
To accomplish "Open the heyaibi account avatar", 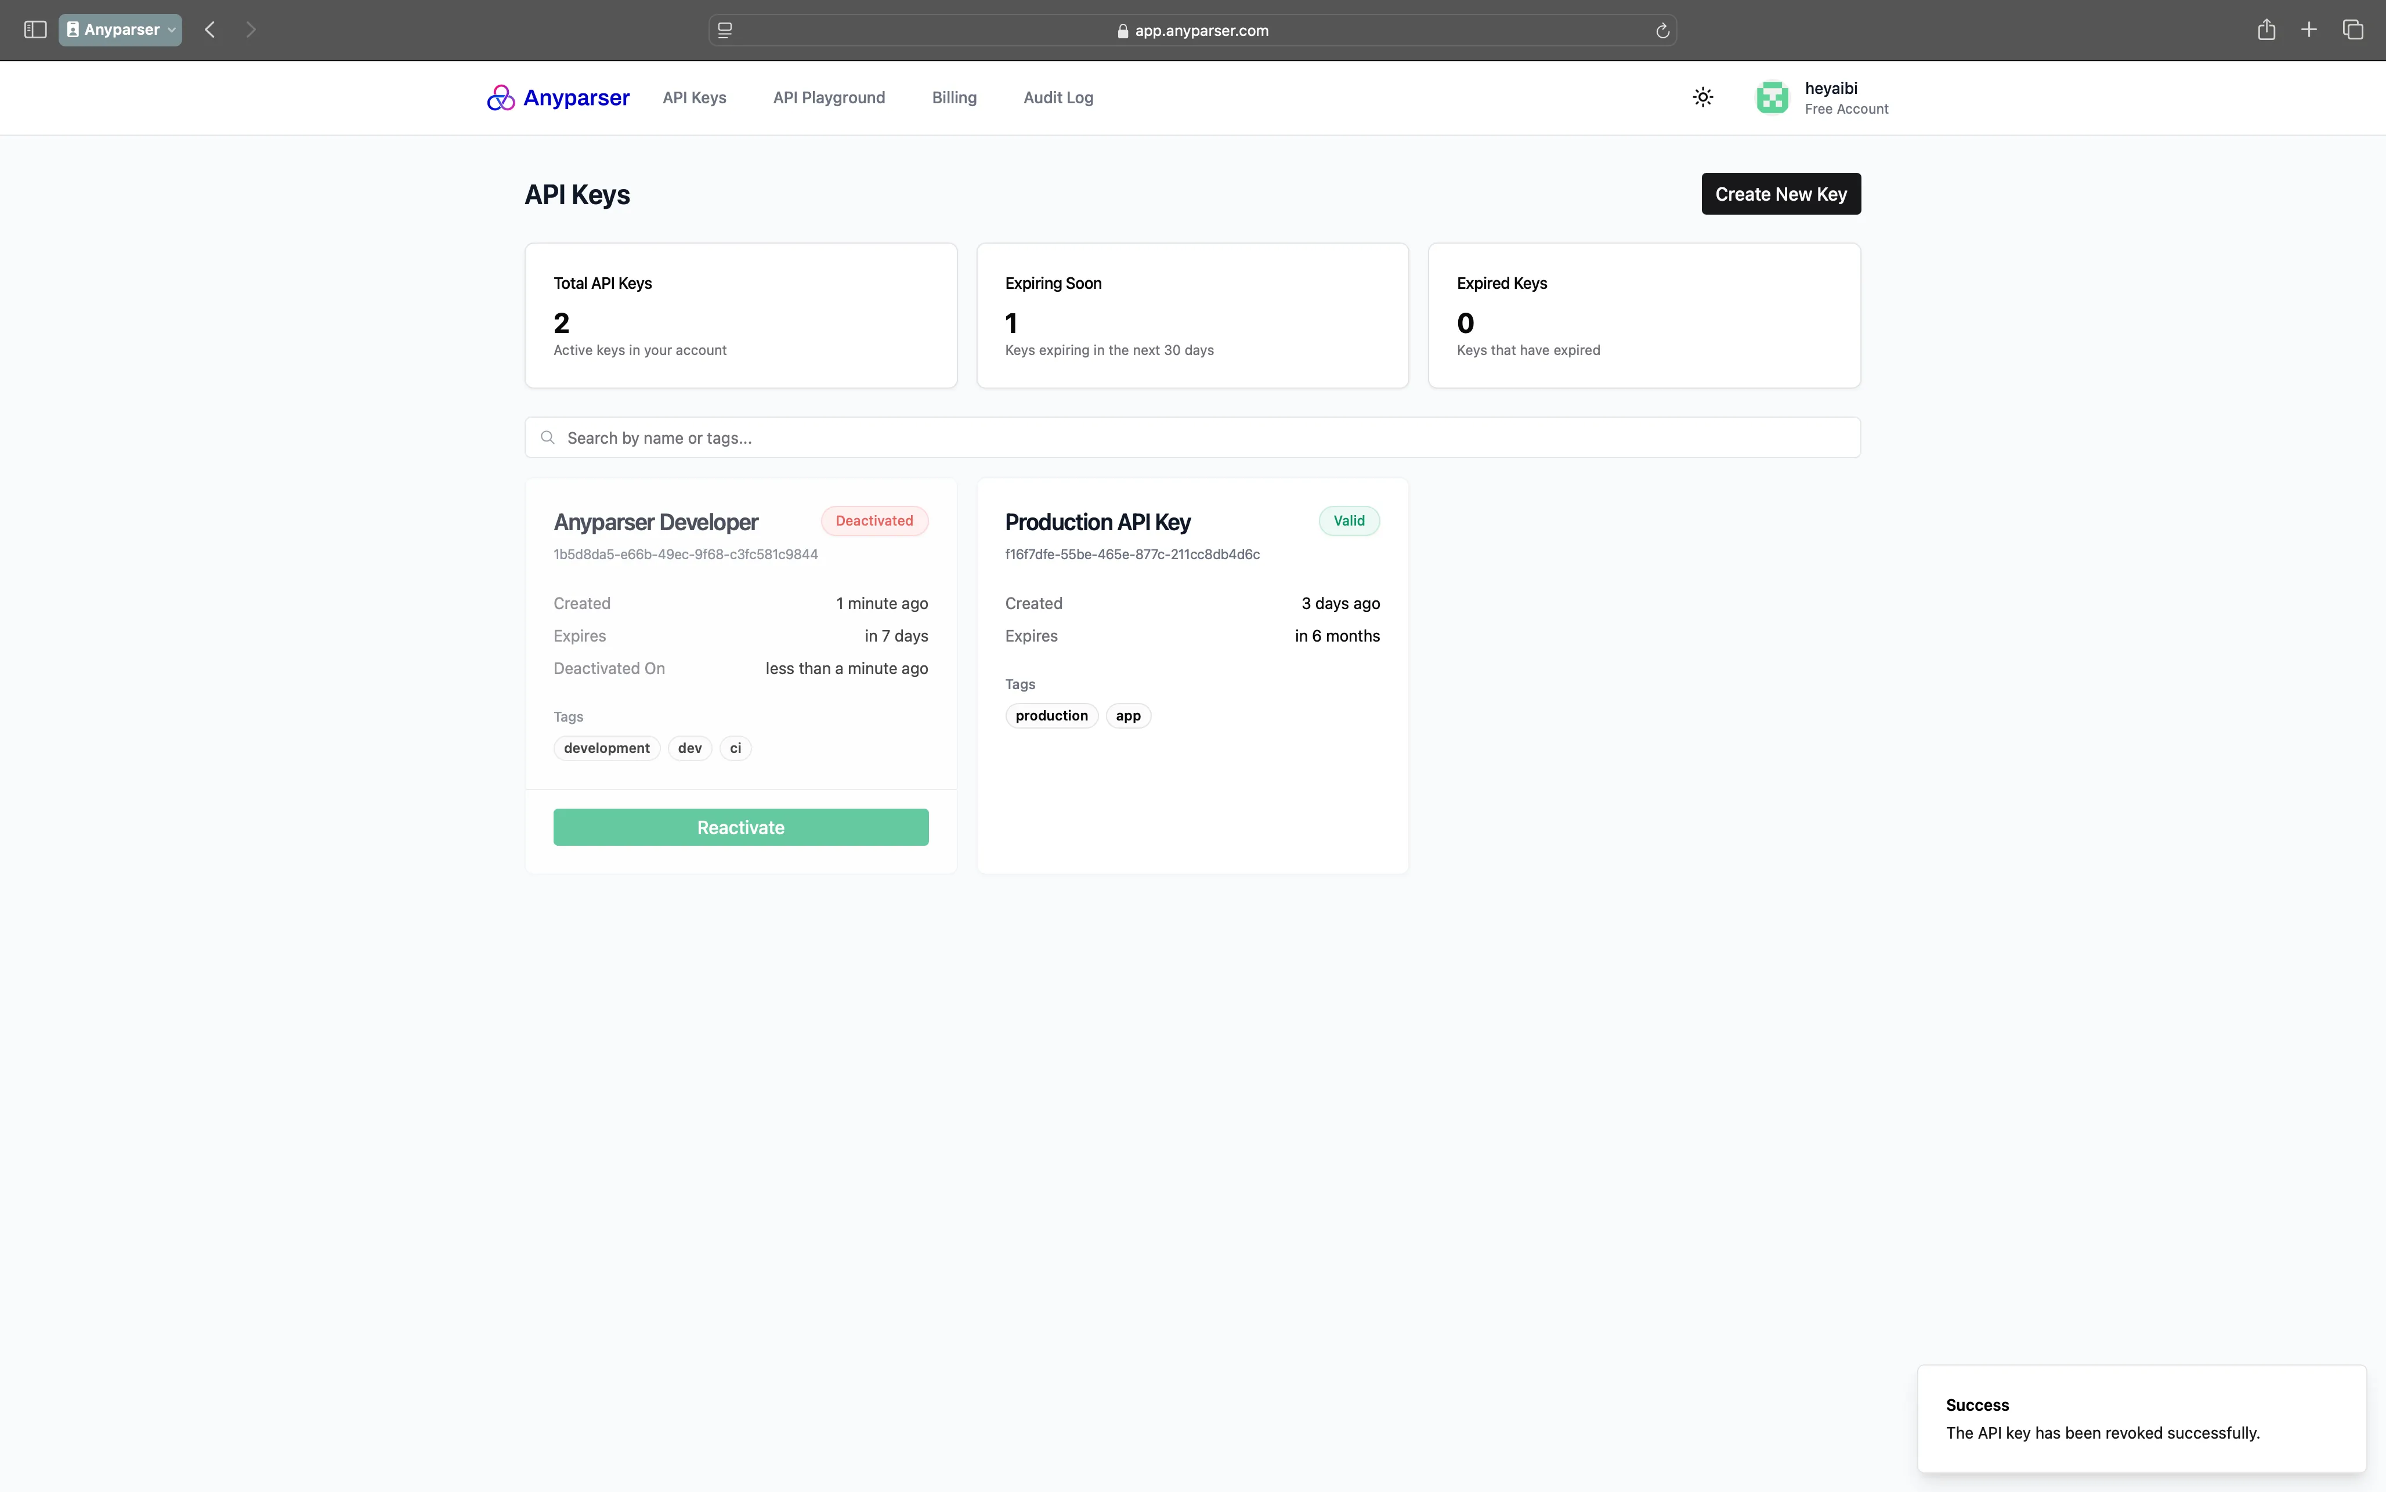I will [1772, 97].
